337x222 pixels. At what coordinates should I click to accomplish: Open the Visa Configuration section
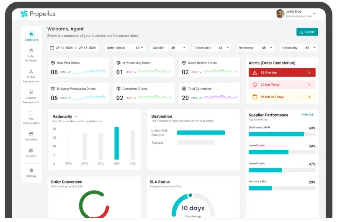[31, 113]
